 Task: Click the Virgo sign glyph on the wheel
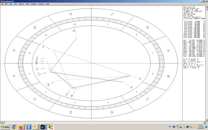[168, 76]
